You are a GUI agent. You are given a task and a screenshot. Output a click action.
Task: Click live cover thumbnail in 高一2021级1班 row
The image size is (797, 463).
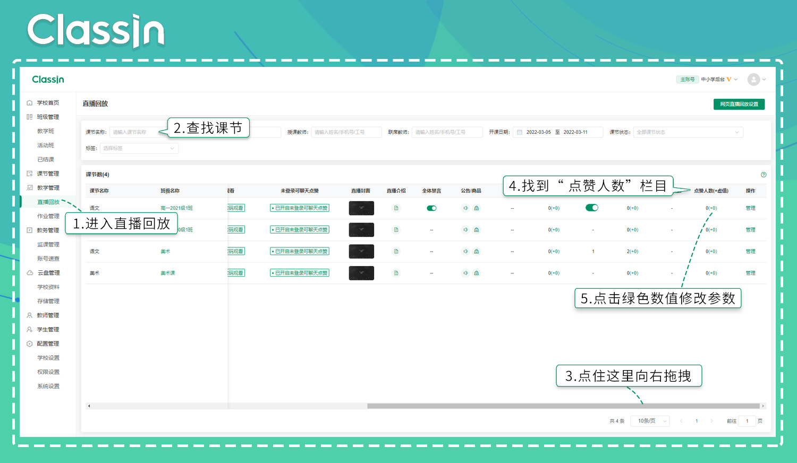click(x=361, y=208)
